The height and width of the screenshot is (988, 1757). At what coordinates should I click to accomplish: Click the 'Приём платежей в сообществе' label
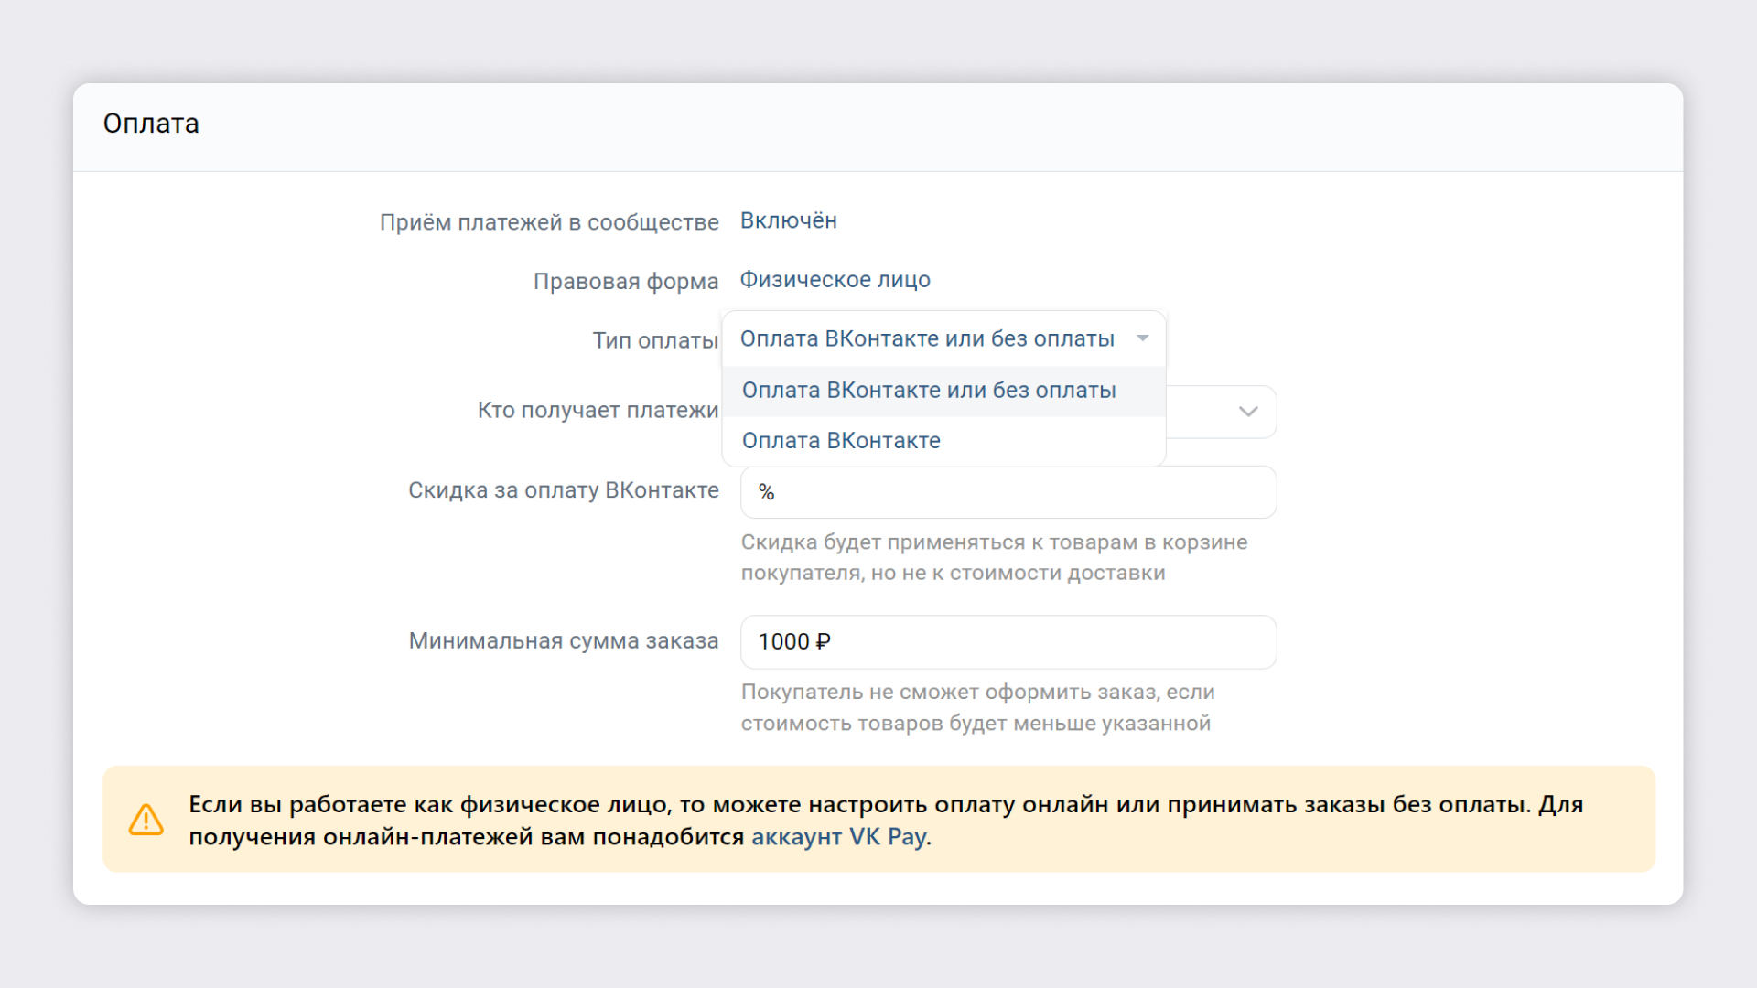549,222
